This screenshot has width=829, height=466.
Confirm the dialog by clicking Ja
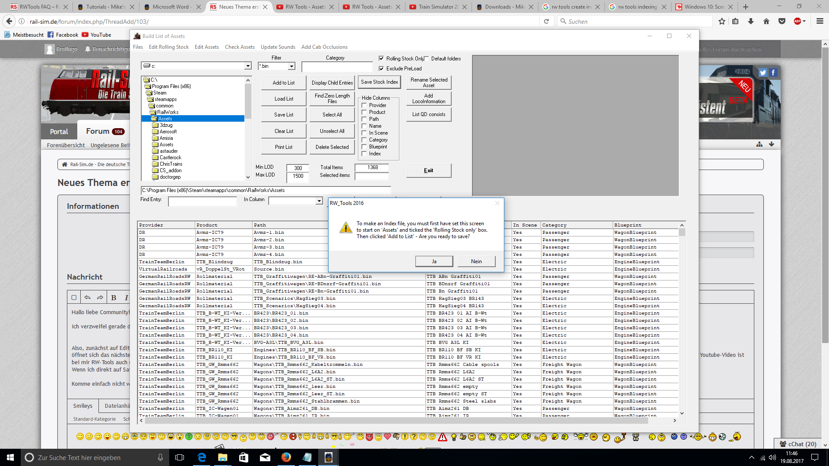click(434, 261)
